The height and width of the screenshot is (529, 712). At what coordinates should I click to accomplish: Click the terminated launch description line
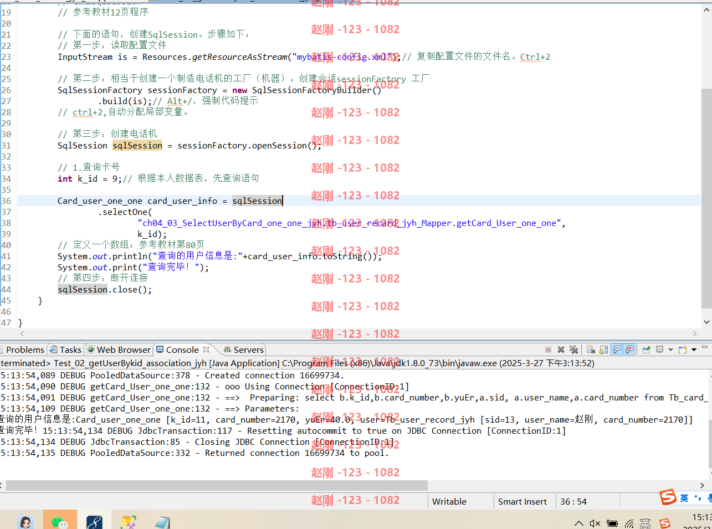point(298,363)
